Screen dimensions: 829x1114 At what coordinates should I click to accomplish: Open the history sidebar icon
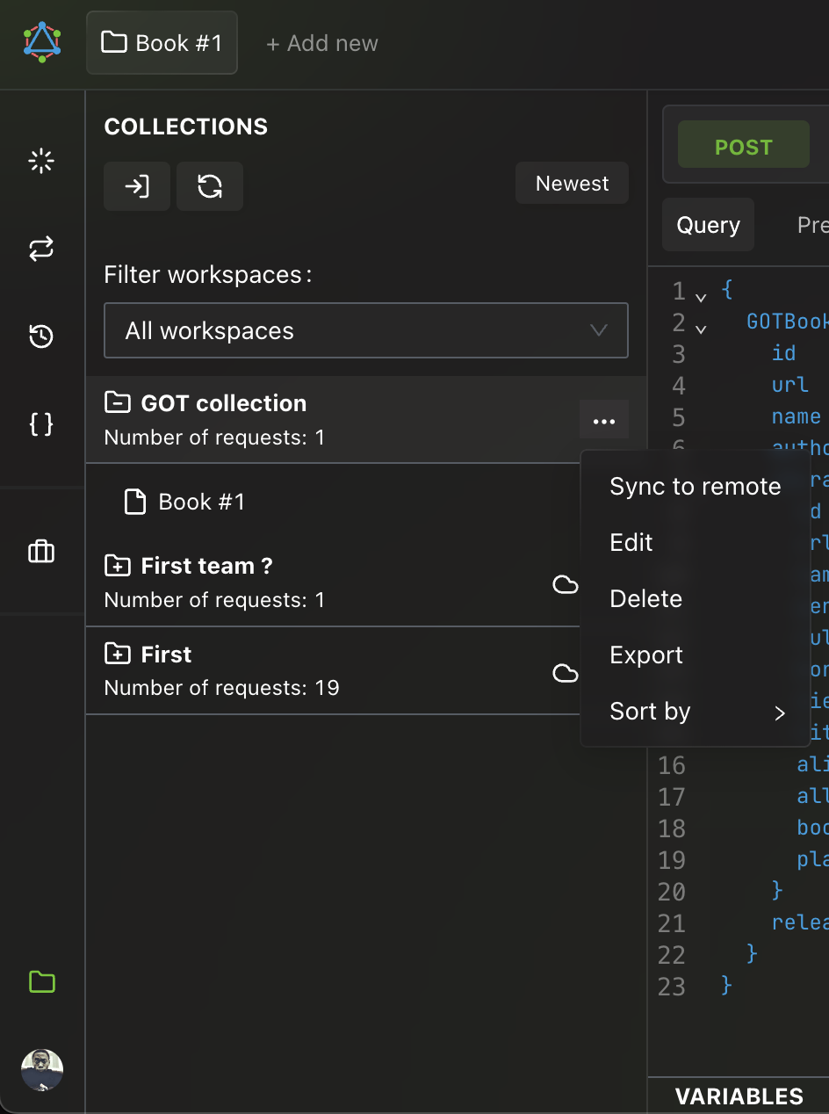click(41, 336)
